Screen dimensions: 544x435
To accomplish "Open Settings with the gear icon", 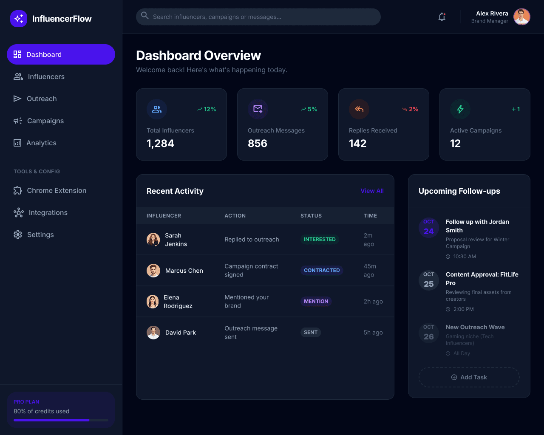I will pyautogui.click(x=17, y=234).
